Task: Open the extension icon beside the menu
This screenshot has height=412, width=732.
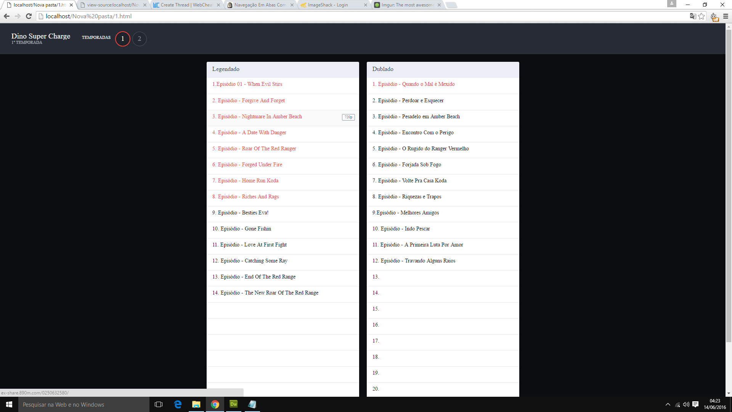Action: 714,17
